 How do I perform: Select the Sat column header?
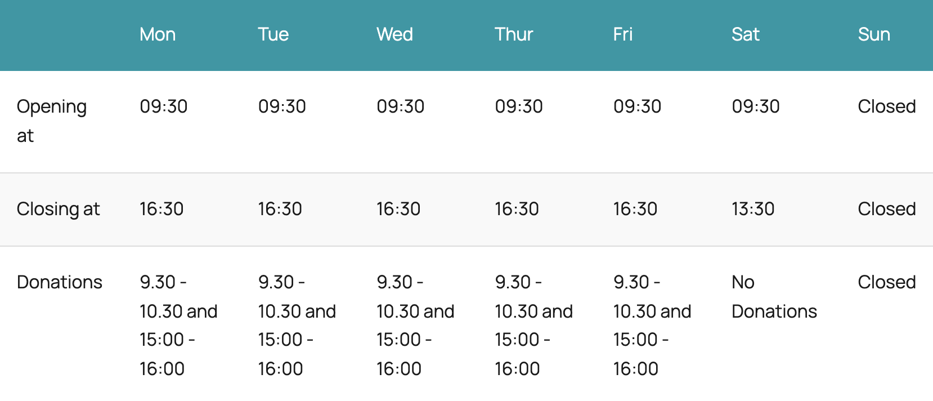746,34
